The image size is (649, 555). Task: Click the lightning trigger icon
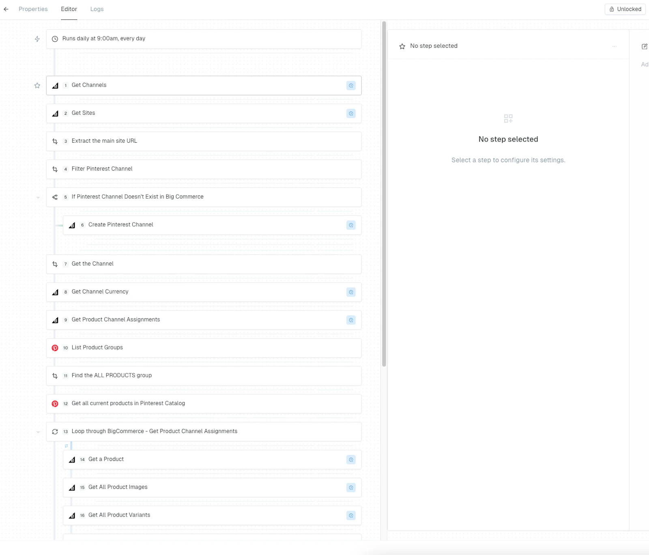point(37,39)
